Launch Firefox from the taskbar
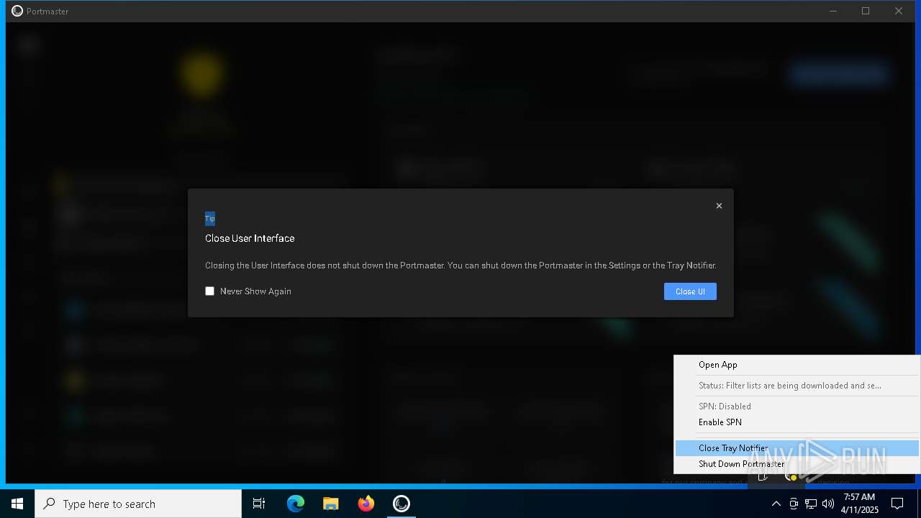This screenshot has height=518, width=921. [x=366, y=504]
